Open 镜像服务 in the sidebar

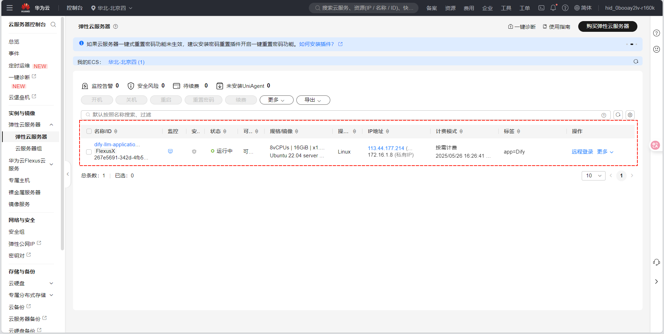[x=19, y=204]
